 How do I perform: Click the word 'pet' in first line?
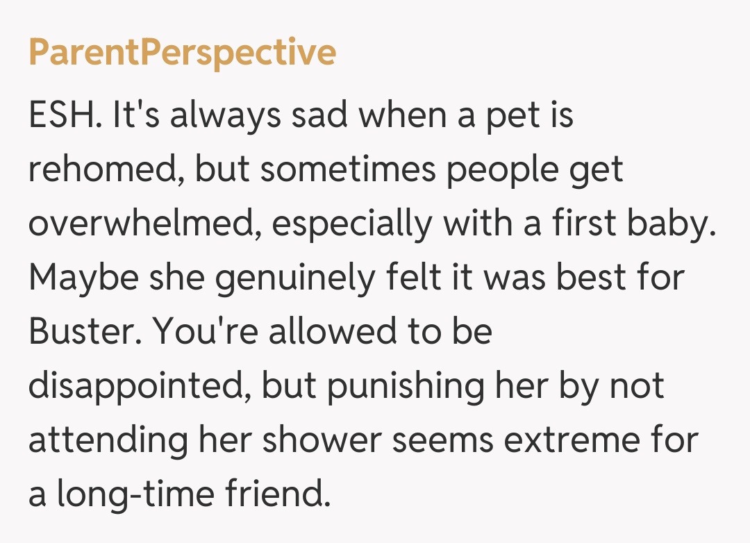pos(505,114)
